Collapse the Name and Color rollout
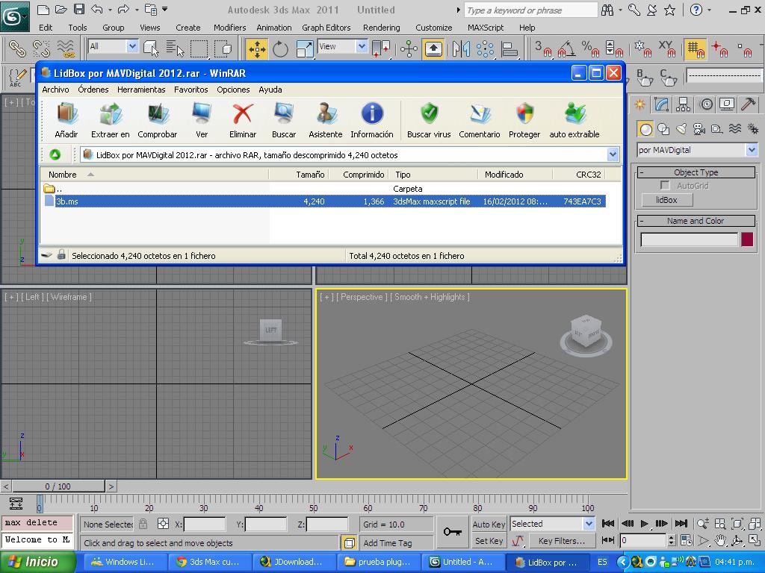 pyautogui.click(x=696, y=221)
